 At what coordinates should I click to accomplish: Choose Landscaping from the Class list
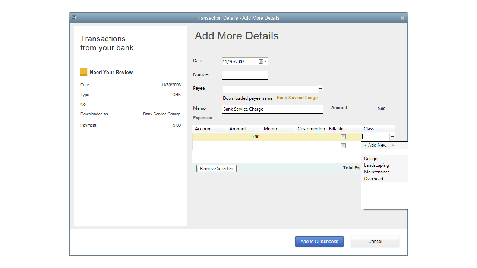(376, 165)
